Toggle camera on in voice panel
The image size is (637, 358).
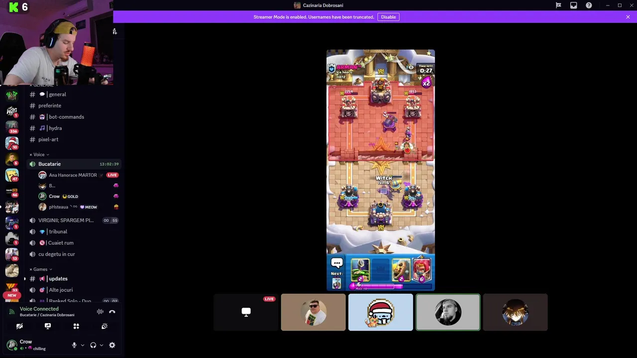pyautogui.click(x=19, y=326)
